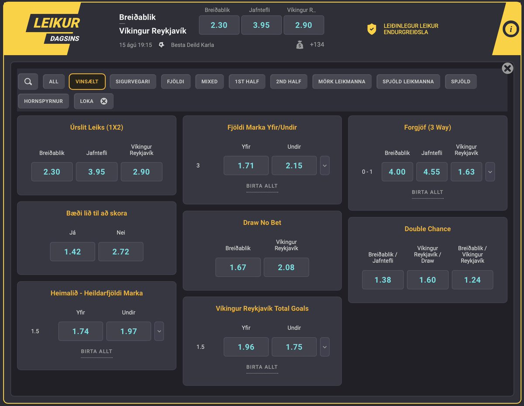Switch to the Sigurvegari tab
Image resolution: width=524 pixels, height=406 pixels.
(133, 82)
